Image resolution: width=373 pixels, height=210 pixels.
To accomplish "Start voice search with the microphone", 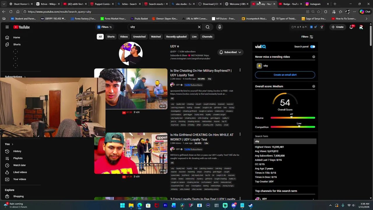I will tap(220, 27).
